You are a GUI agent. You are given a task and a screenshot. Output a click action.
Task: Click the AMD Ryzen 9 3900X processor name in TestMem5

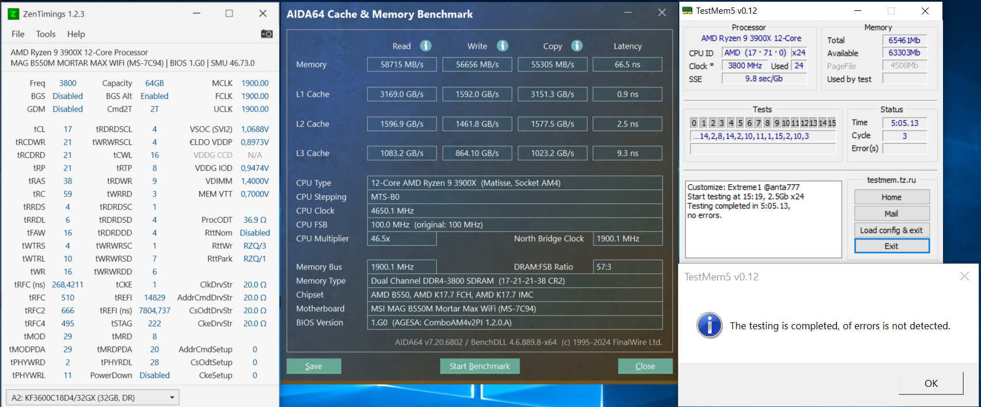click(751, 38)
